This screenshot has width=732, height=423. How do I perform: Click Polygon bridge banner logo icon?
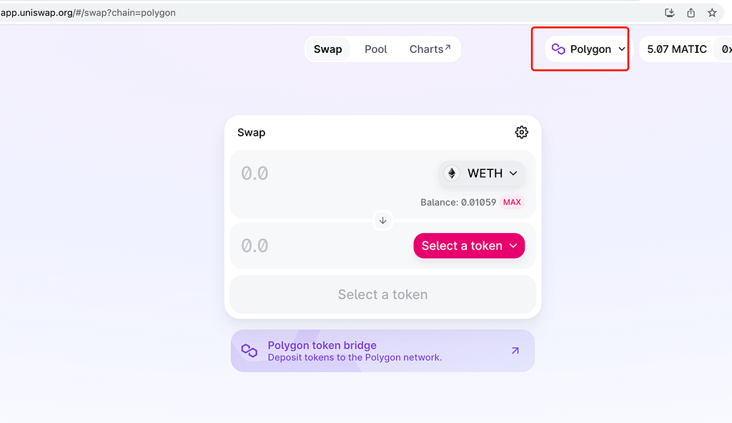click(249, 351)
